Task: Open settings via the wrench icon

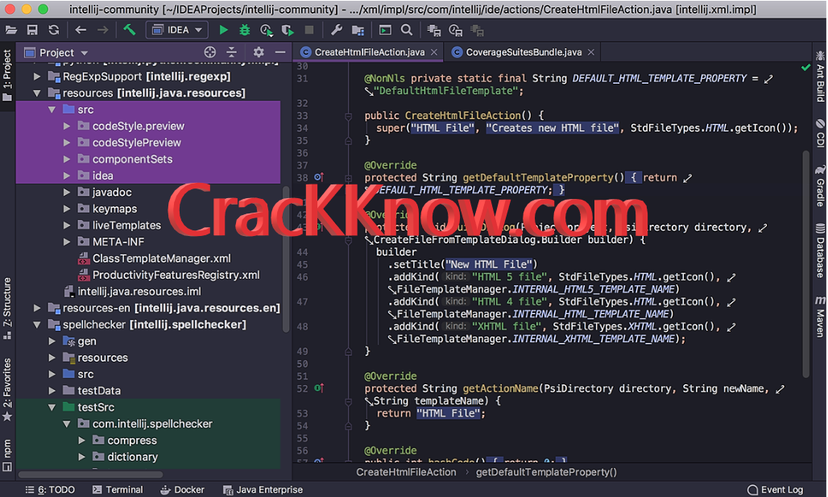Action: (x=337, y=30)
